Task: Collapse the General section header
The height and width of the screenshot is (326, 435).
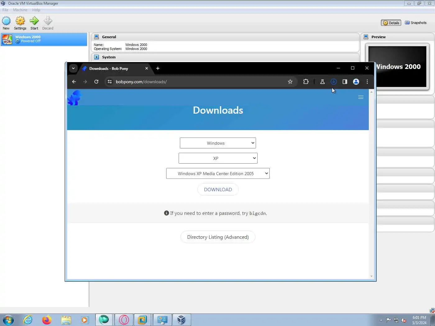Action: (225, 37)
